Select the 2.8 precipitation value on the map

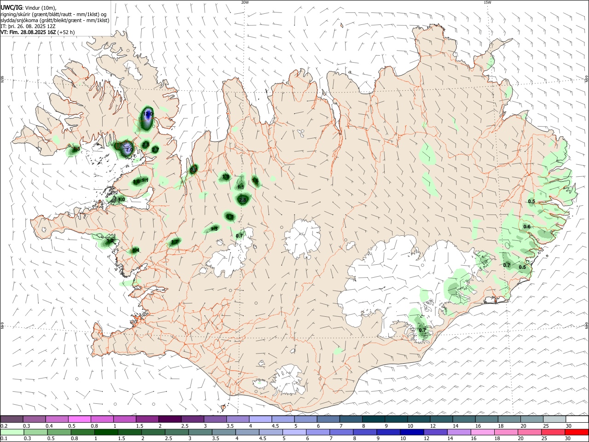coord(243,199)
